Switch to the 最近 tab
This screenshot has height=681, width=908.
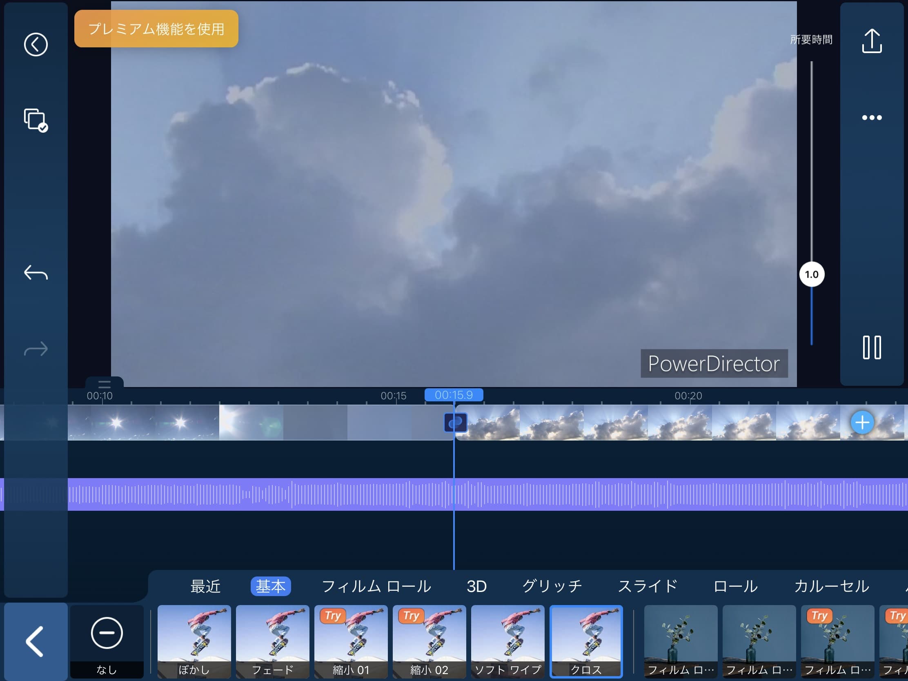pos(205,586)
